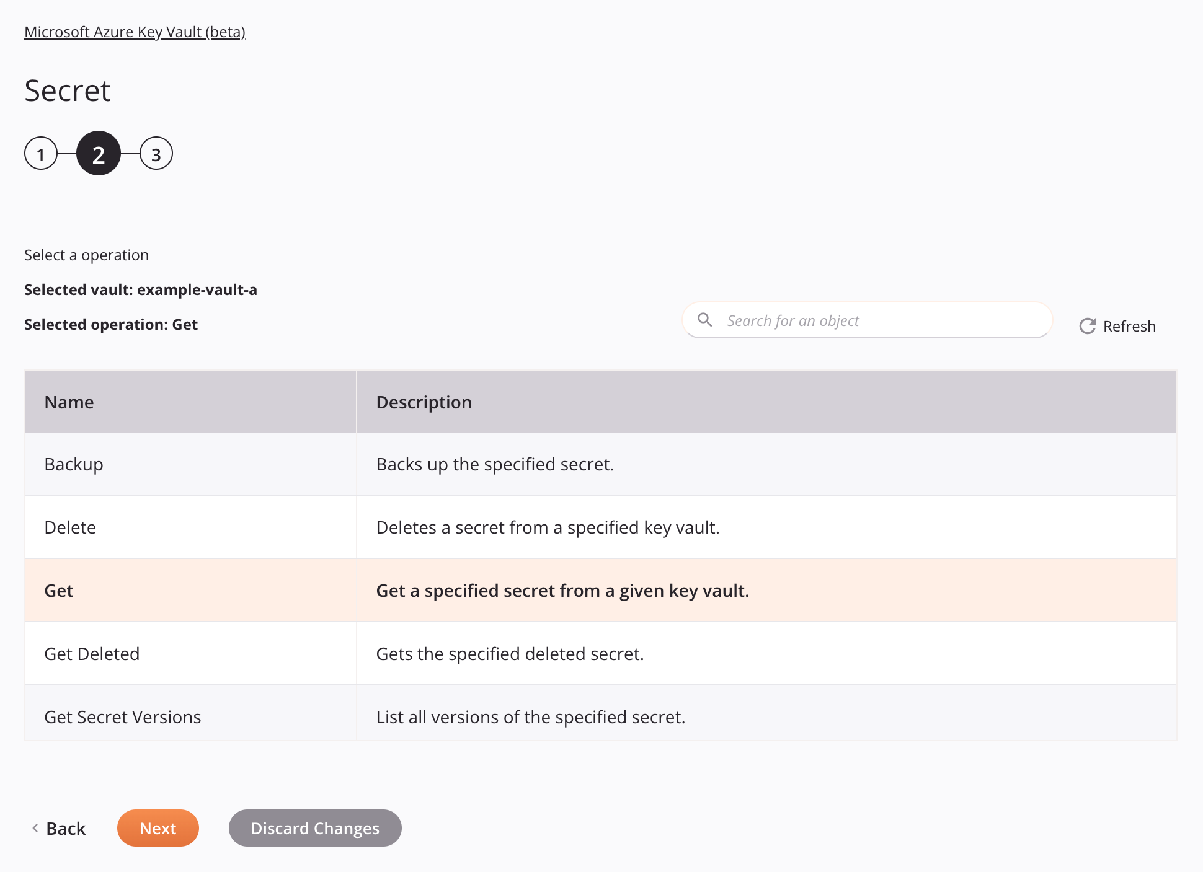Click the Discard Changes button
The image size is (1203, 872).
point(315,827)
